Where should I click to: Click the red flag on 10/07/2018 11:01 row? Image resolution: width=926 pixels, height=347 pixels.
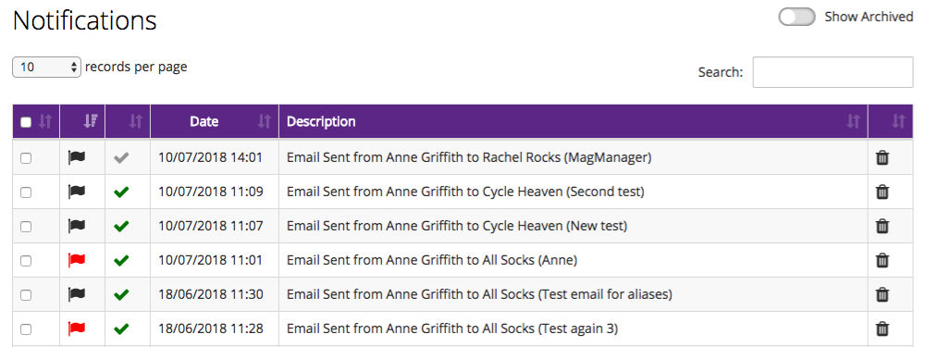pos(77,260)
